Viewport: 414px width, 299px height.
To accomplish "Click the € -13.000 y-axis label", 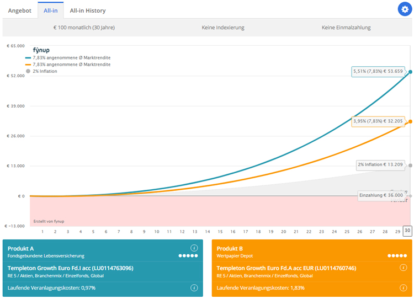I will pos(14,226).
